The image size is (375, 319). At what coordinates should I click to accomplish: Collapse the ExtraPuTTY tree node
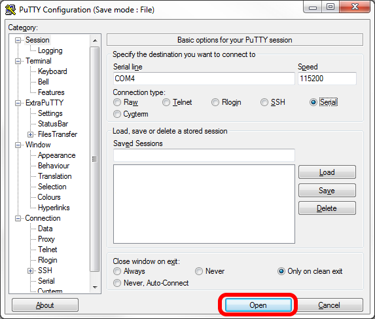pos(18,103)
